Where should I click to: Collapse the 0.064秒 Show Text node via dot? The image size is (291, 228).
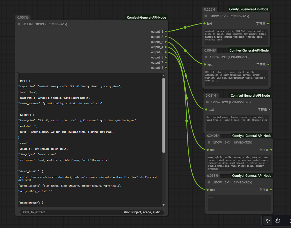click(x=206, y=57)
